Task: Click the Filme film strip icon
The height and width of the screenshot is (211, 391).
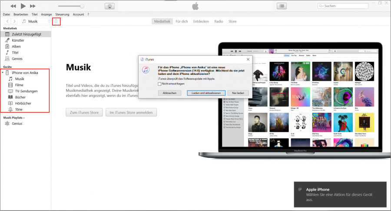Action: [10, 85]
